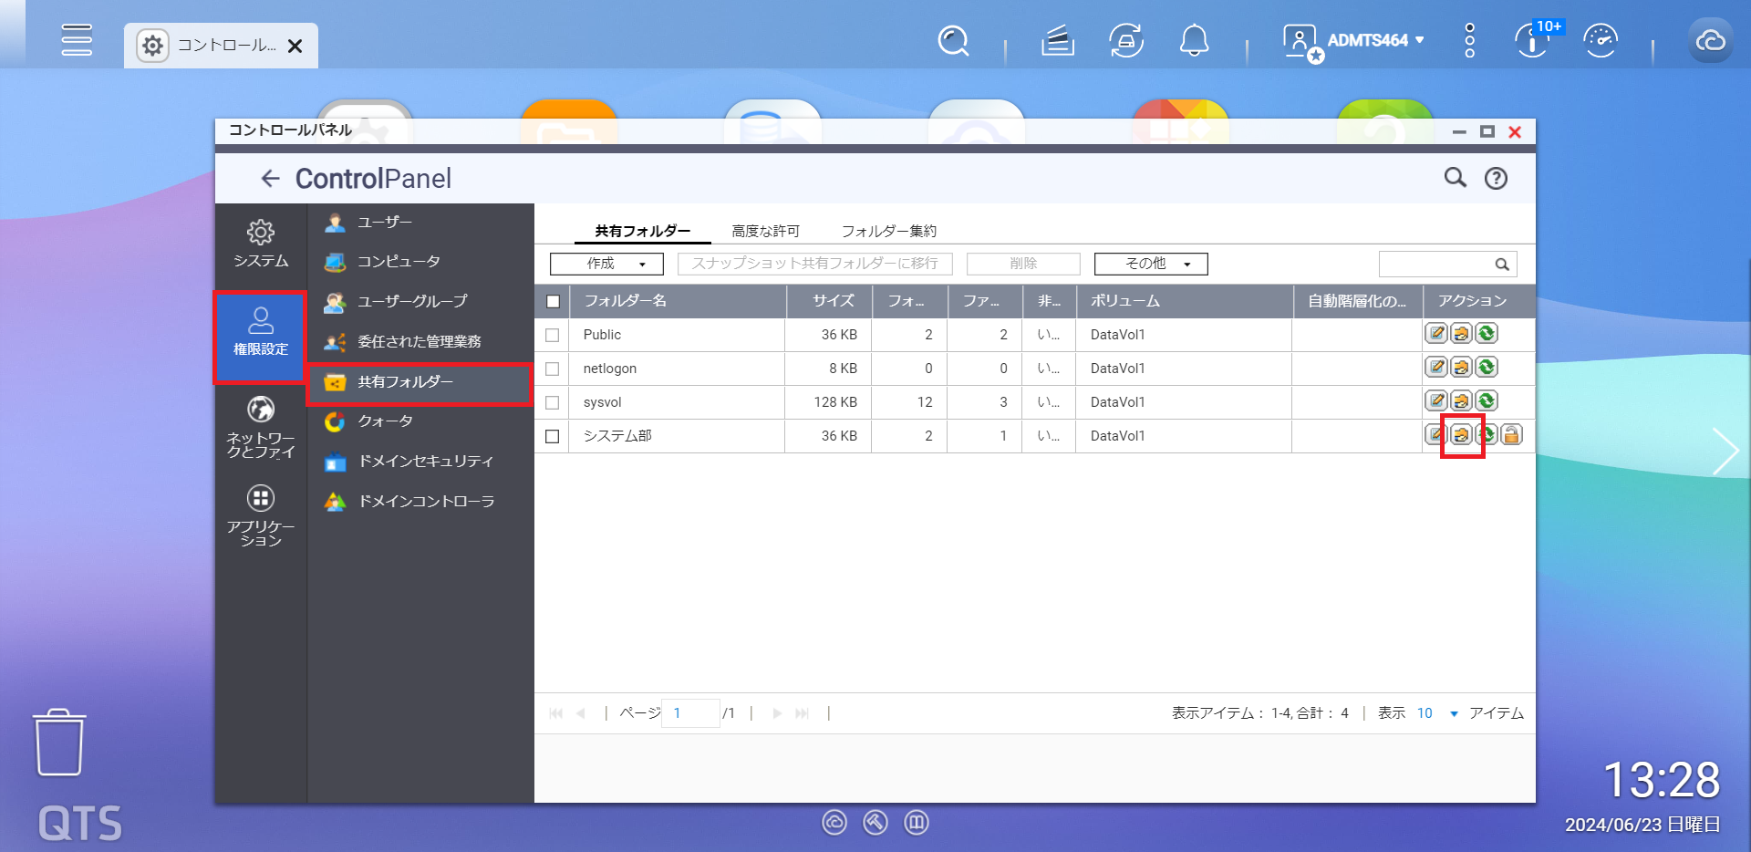Open the desktop search magnifier icon

click(953, 40)
